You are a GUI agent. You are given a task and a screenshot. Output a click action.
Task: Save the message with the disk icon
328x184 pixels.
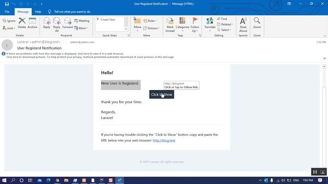click(7, 4)
